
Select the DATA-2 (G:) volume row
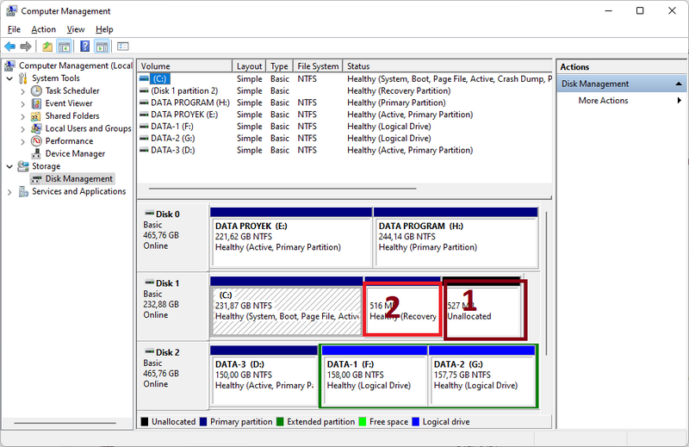click(x=344, y=138)
